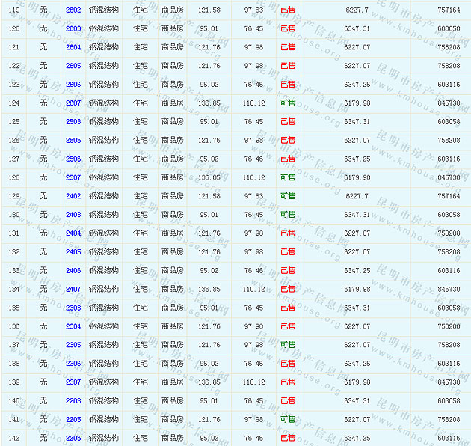The height and width of the screenshot is (446, 471).
Task: View room 2507 details
Action: coord(73,177)
